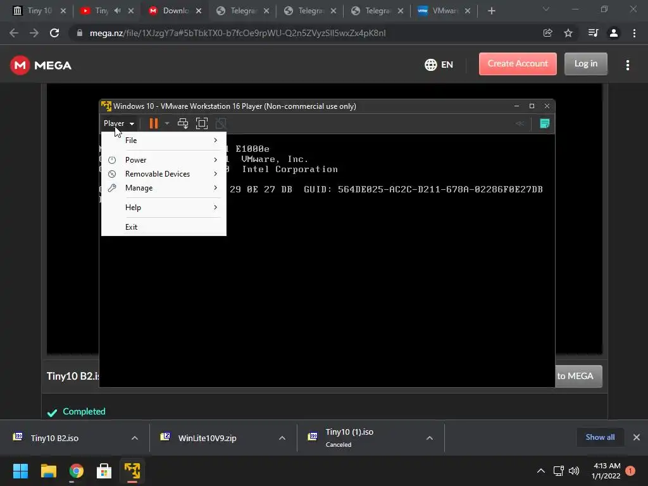Open VMware notes icon at toolbar right
The width and height of the screenshot is (648, 486).
coord(545,123)
